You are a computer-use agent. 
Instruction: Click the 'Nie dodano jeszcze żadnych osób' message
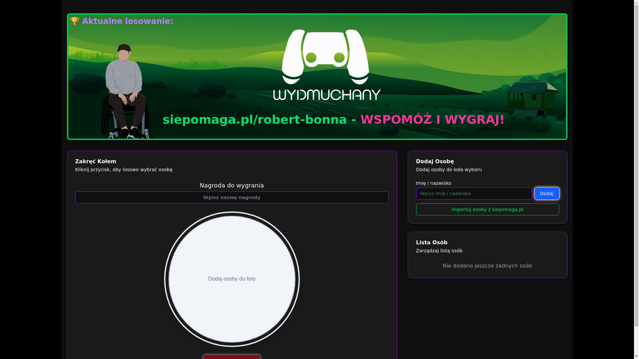click(x=487, y=266)
